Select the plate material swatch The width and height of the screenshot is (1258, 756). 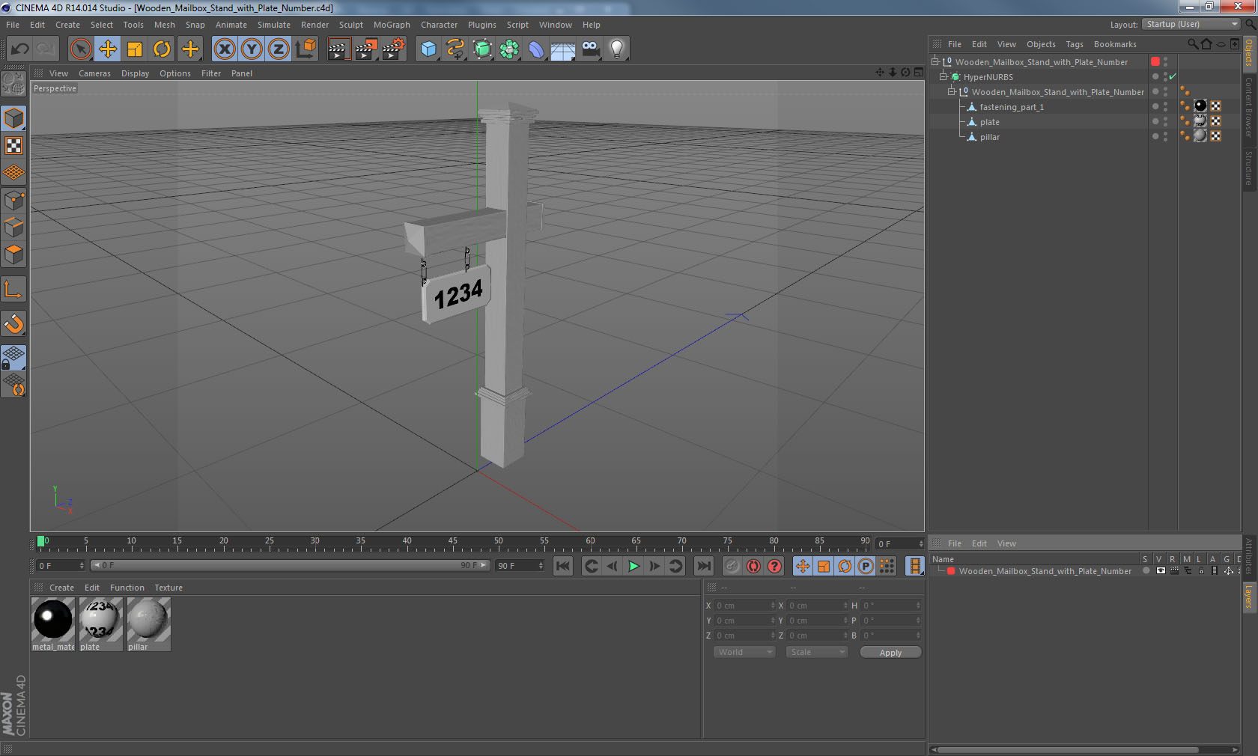[101, 624]
